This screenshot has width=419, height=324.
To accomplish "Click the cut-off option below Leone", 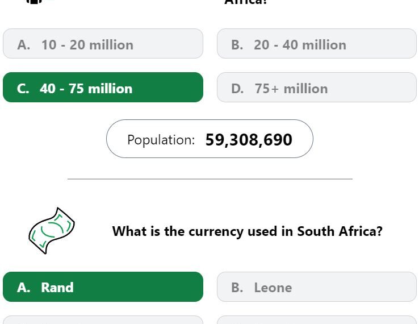I will [x=317, y=320].
